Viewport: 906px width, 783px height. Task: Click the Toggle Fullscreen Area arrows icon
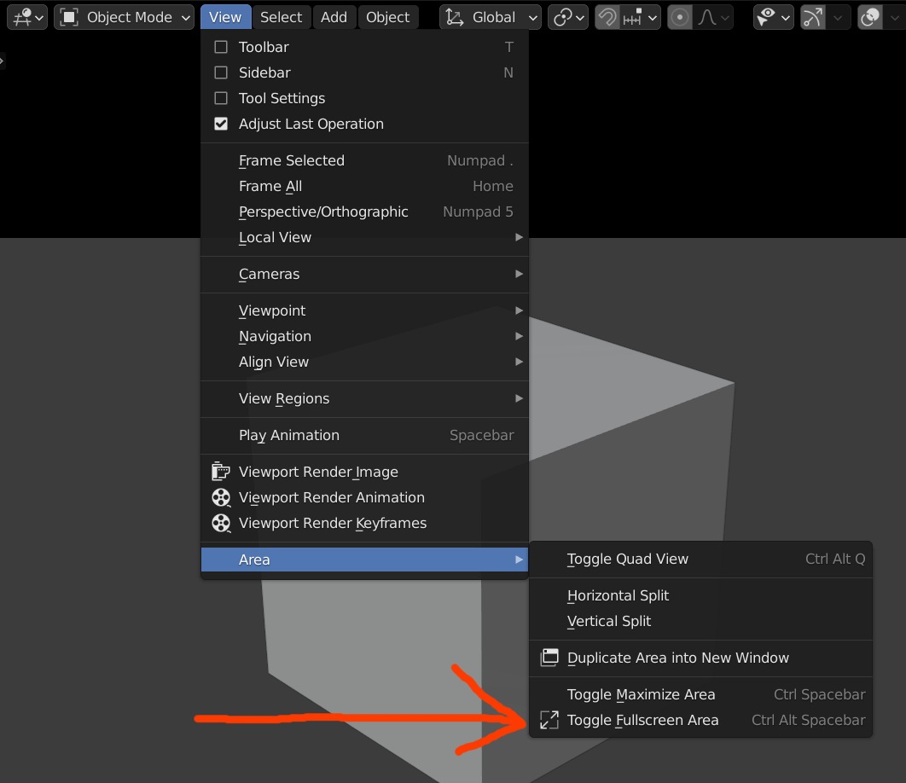pos(549,720)
